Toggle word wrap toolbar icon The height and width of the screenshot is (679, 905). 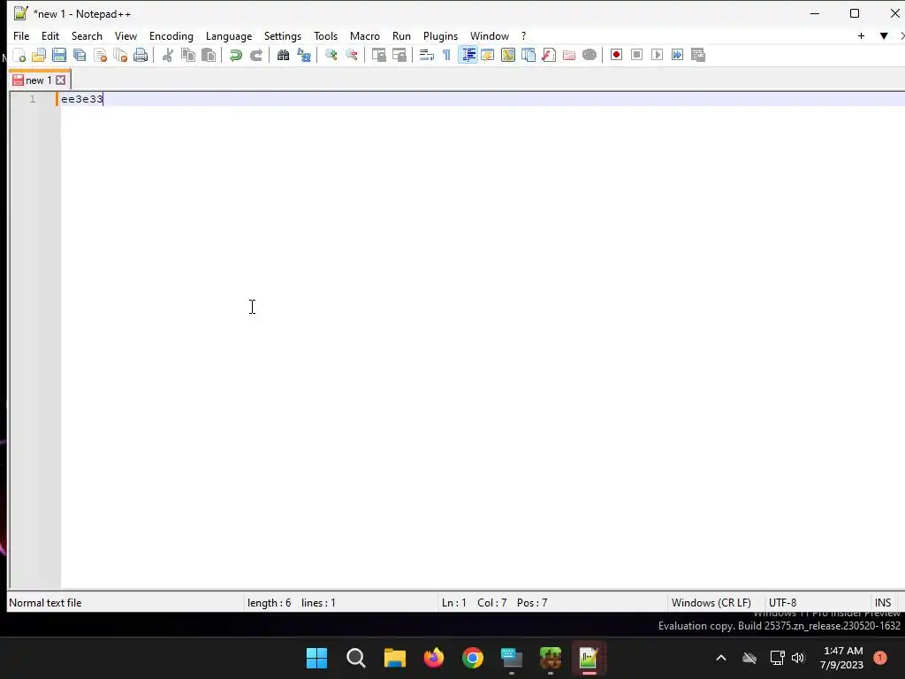pyautogui.click(x=427, y=55)
